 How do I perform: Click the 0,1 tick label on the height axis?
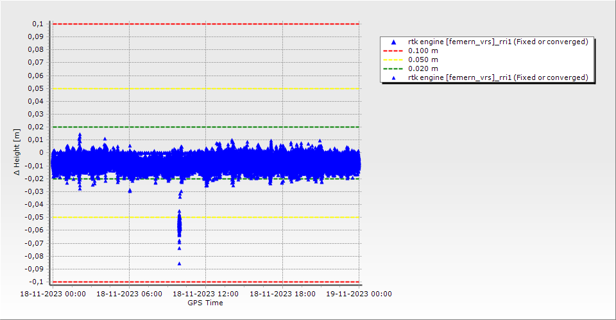tap(37, 24)
